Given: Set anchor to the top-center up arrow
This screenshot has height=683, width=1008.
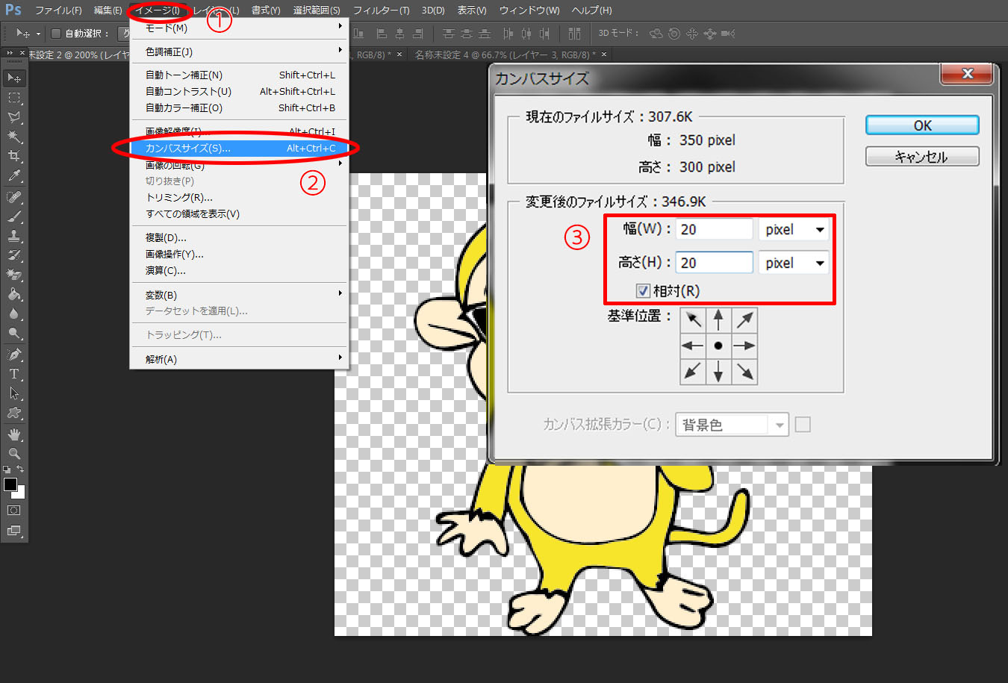Looking at the screenshot, I should coord(718,320).
